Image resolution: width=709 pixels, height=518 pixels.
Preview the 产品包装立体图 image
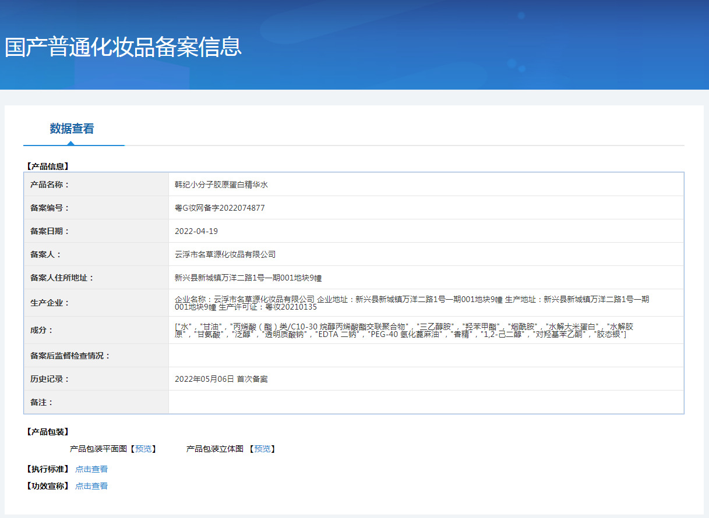coord(262,449)
